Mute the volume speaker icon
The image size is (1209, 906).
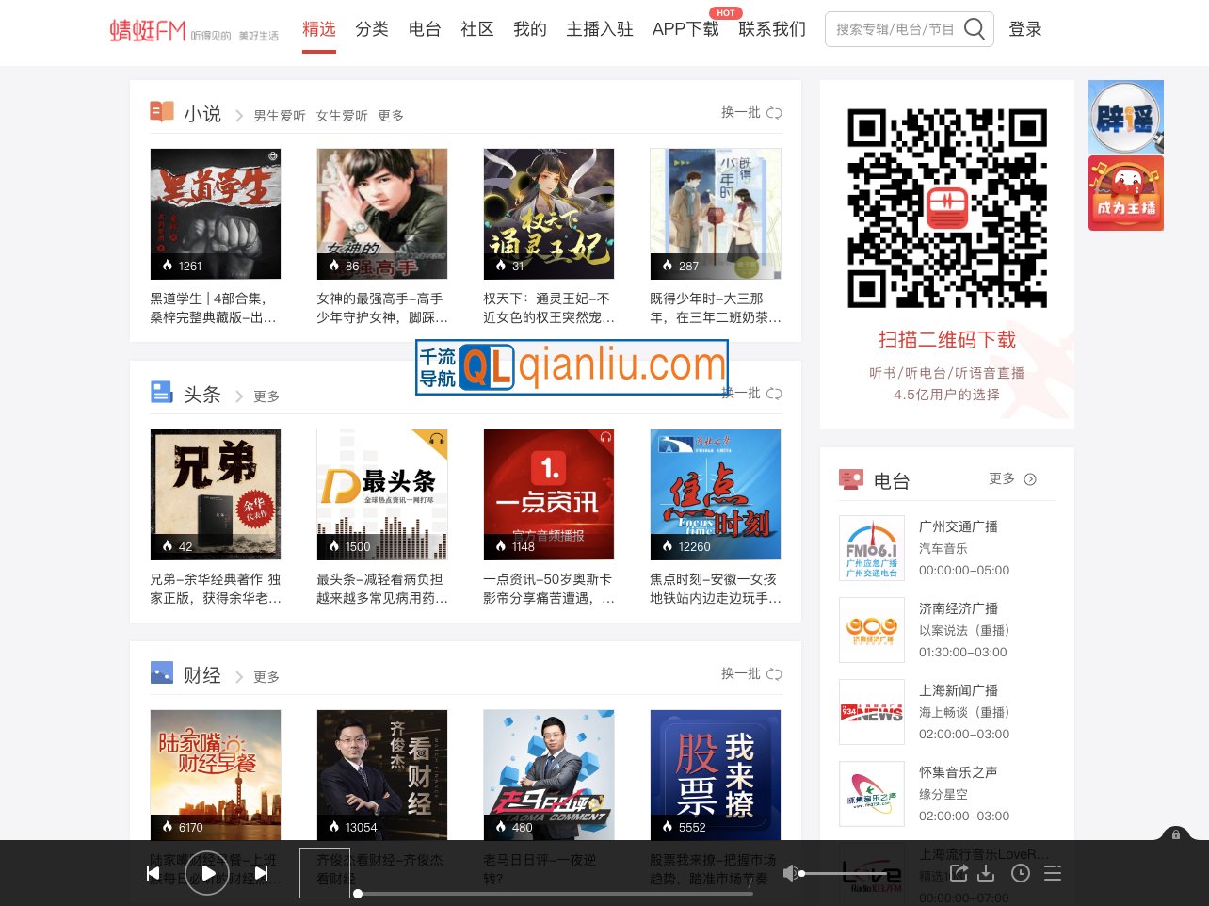(791, 873)
